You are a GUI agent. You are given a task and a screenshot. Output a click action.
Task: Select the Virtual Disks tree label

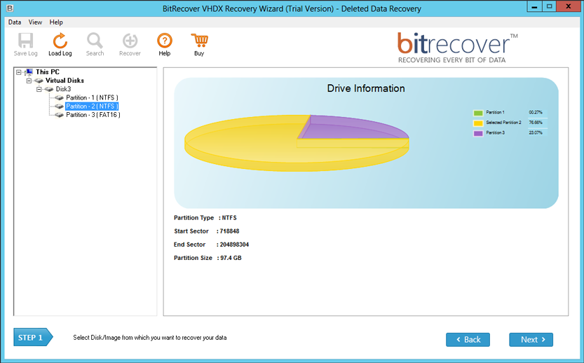64,81
